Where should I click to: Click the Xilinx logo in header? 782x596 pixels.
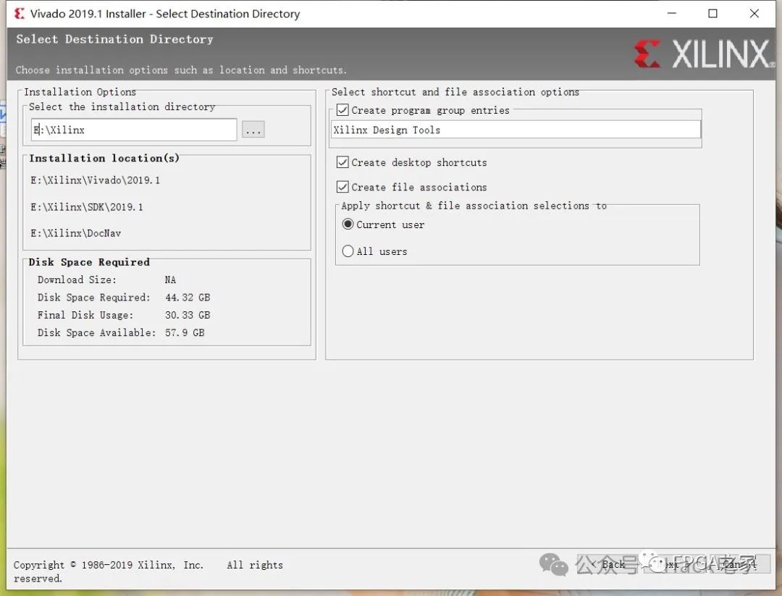click(705, 54)
